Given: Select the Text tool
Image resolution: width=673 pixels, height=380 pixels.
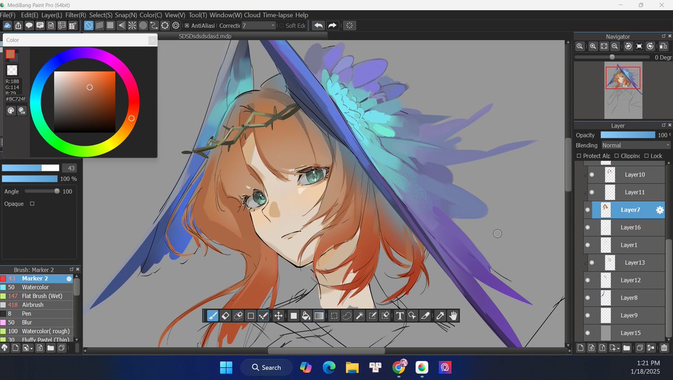Looking at the screenshot, I should pyautogui.click(x=399, y=315).
